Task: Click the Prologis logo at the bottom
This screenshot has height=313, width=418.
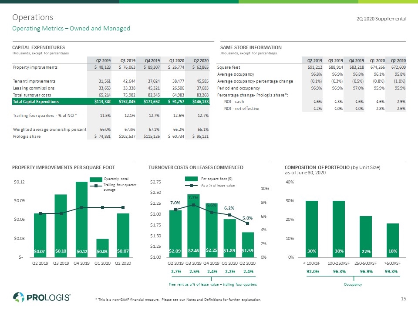Action: [x=42, y=297]
